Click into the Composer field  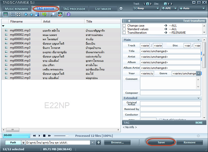pyautogui.click(x=170, y=93)
